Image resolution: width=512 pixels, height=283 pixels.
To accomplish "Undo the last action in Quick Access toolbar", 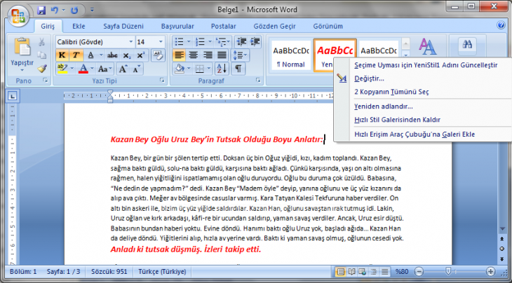I will pos(54,11).
